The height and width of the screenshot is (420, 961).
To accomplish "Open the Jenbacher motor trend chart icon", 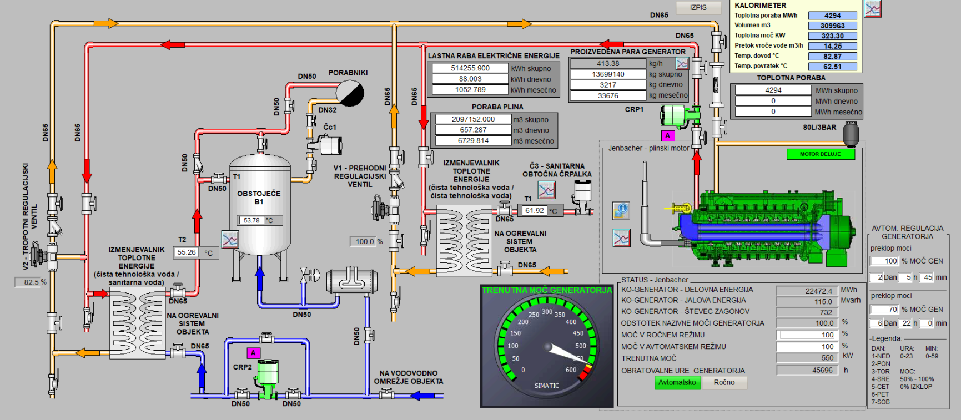I will point(621,238).
